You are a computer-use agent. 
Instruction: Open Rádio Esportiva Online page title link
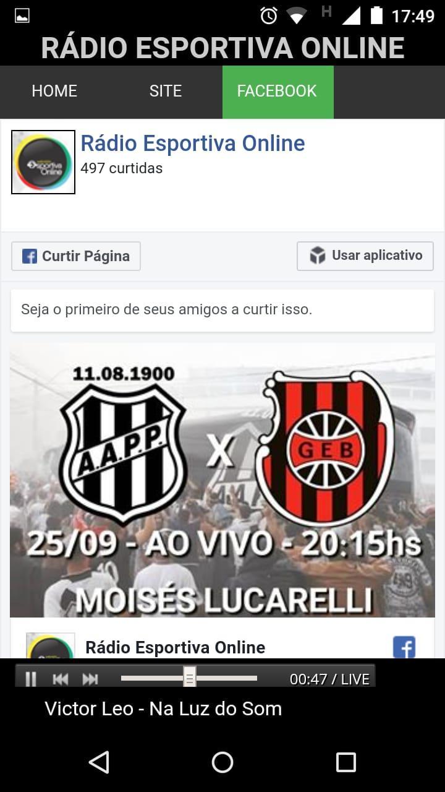coord(193,144)
